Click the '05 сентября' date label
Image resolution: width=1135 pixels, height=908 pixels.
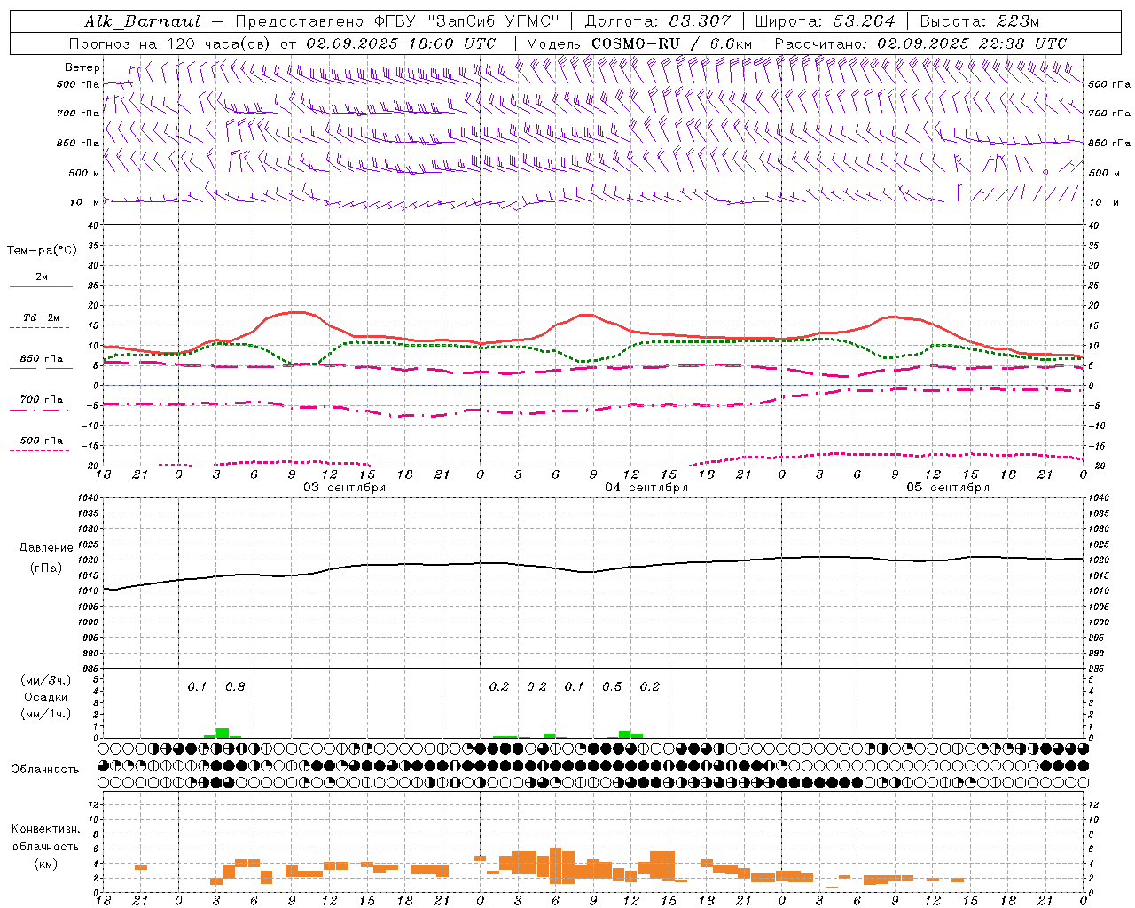pyautogui.click(x=948, y=488)
